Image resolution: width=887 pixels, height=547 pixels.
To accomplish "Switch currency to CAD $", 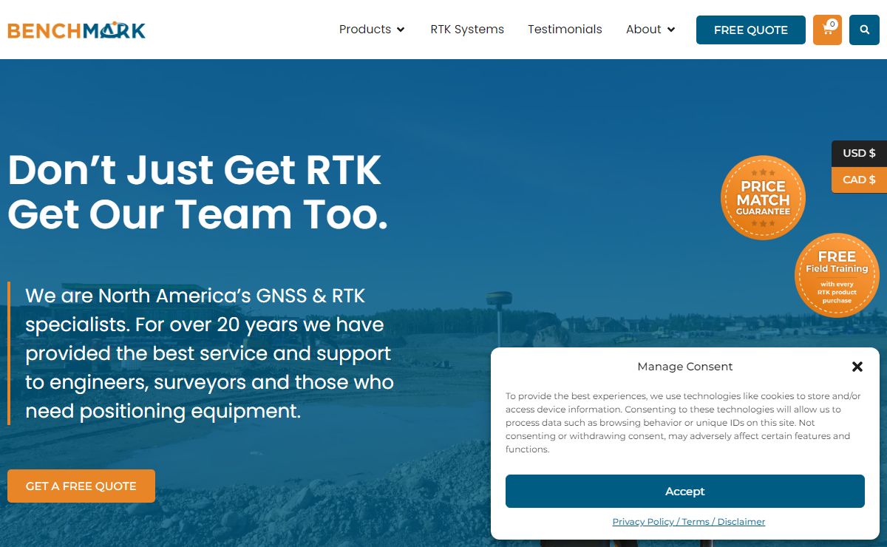I will coord(859,180).
